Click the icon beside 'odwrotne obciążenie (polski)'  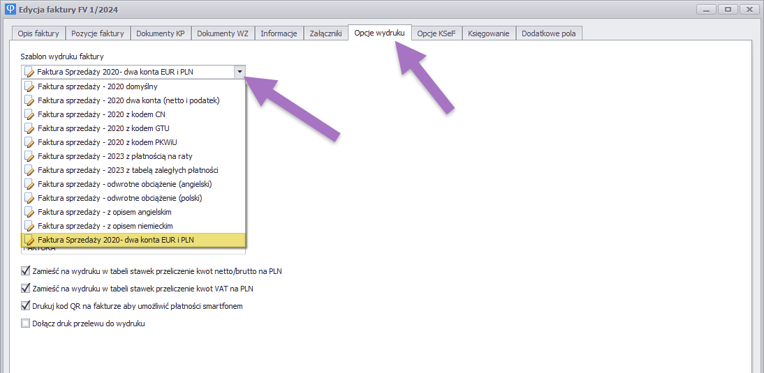coord(29,198)
